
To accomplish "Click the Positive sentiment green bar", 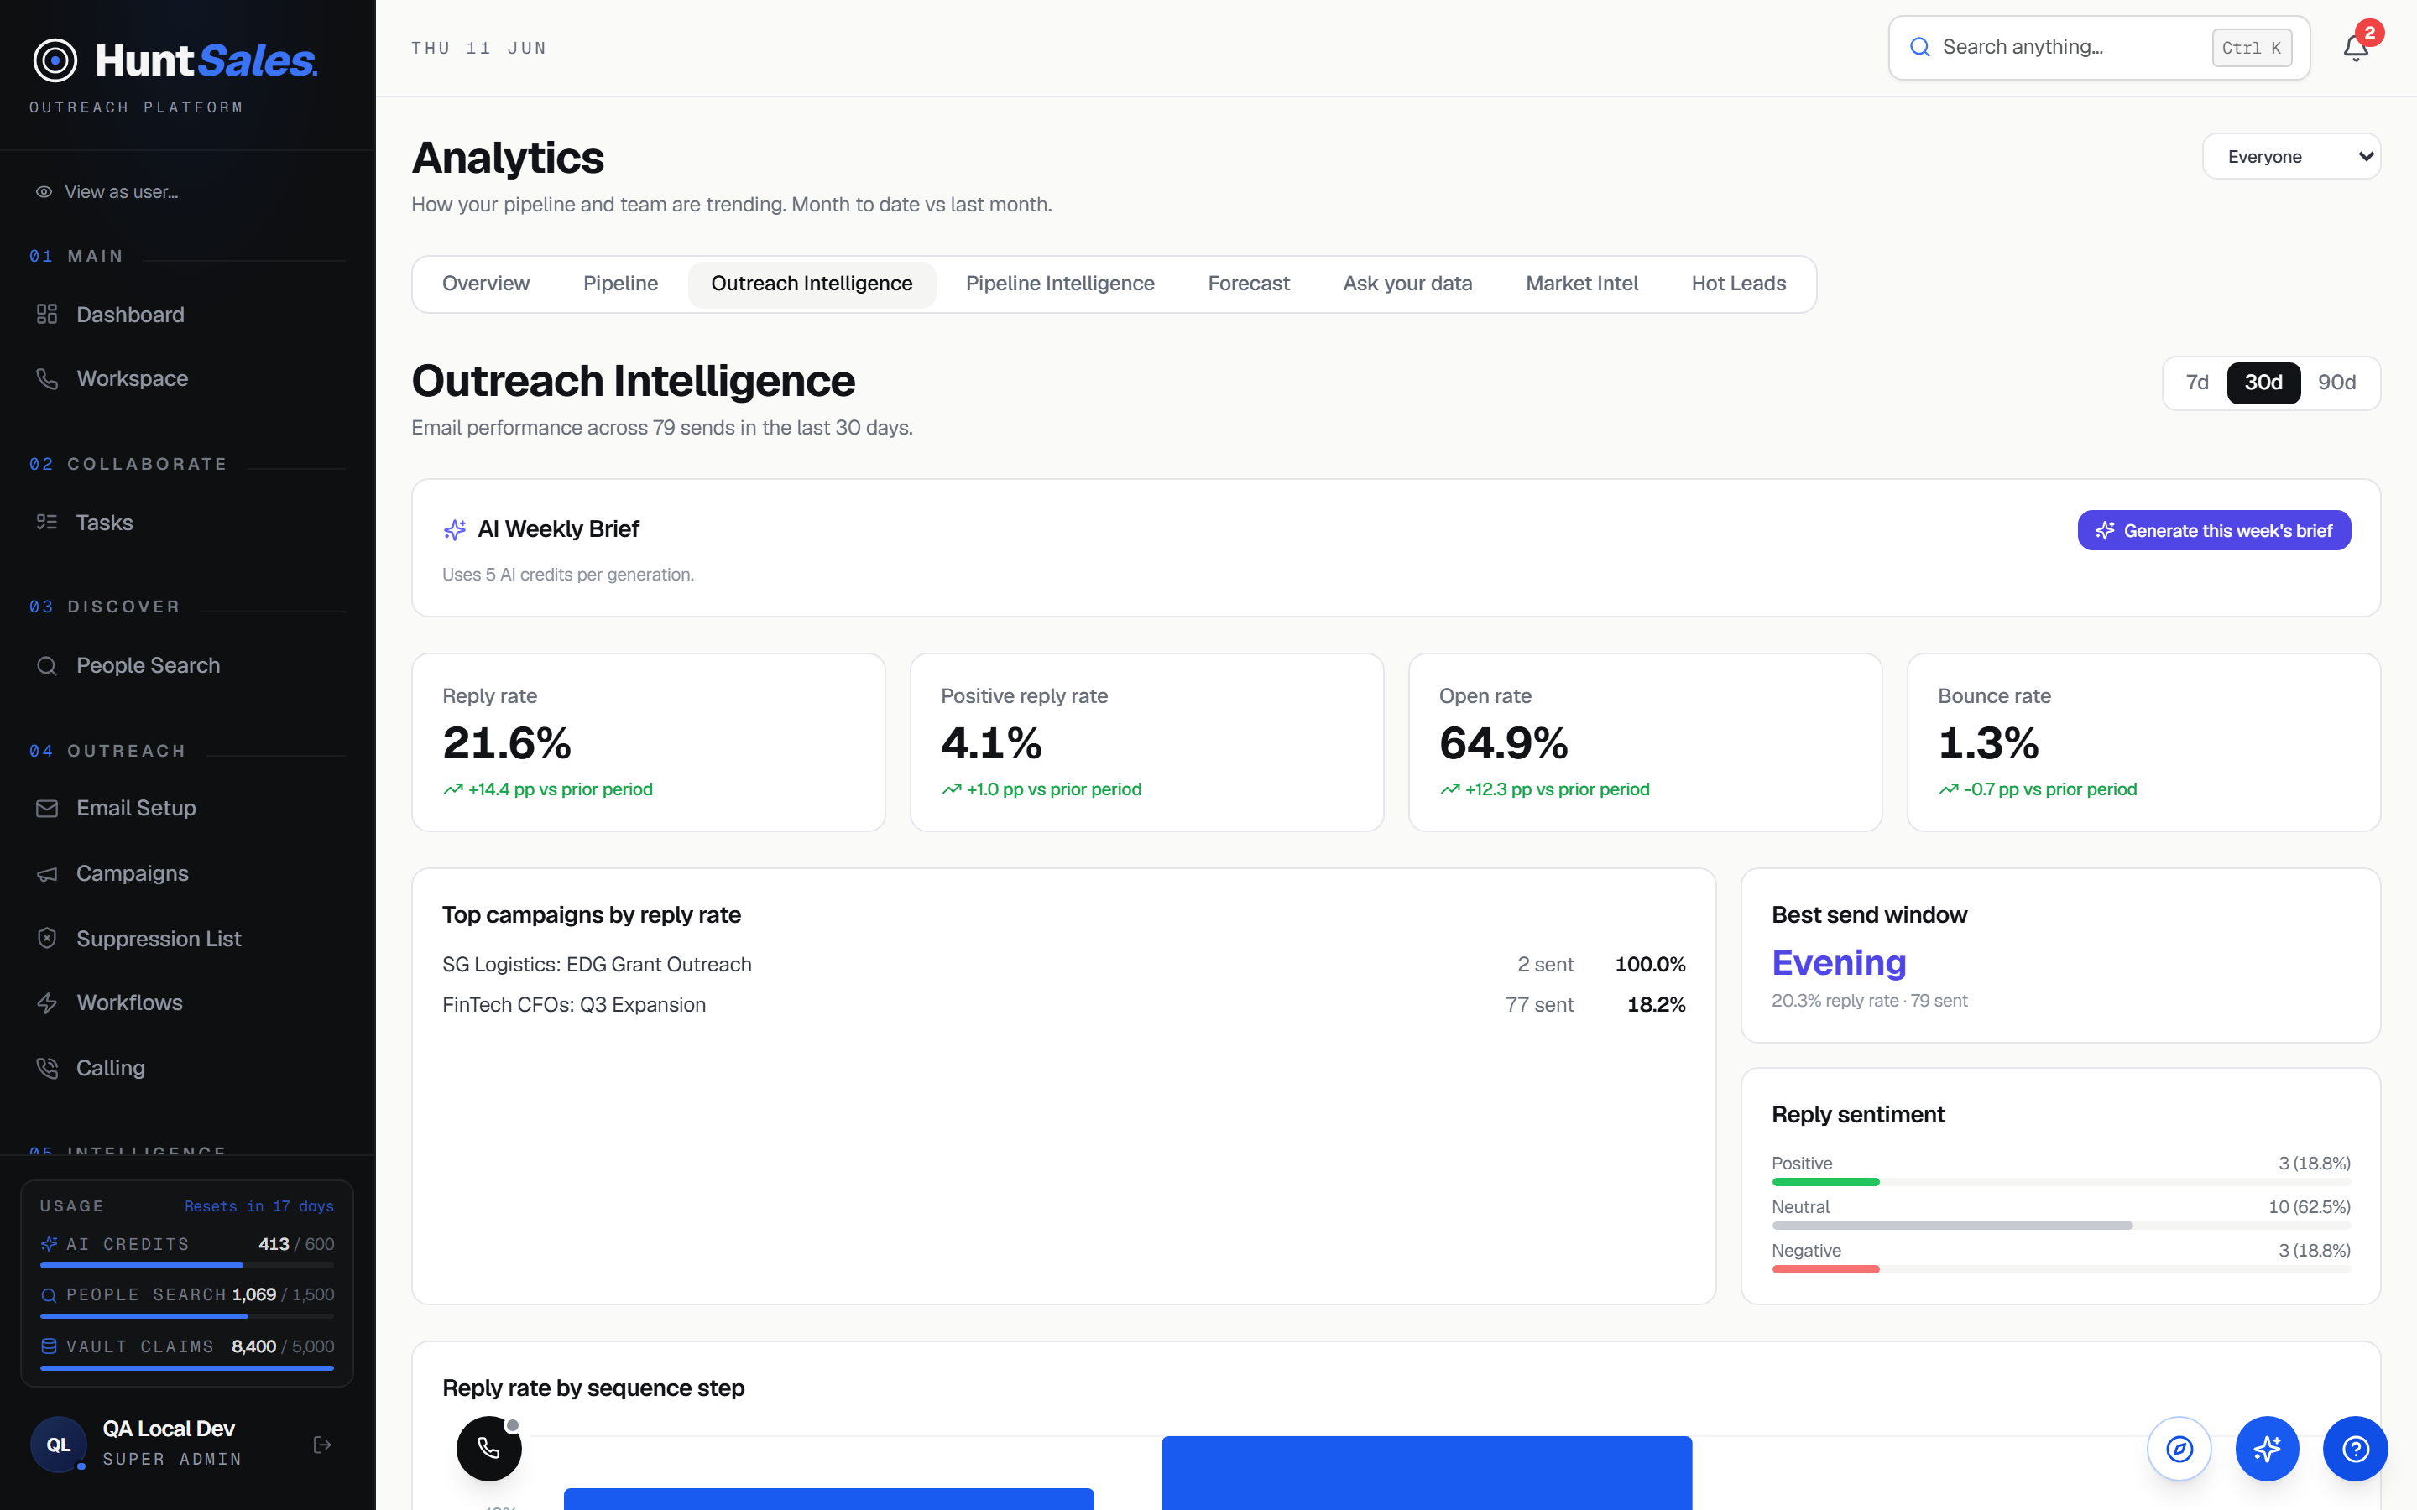I will point(1824,1183).
